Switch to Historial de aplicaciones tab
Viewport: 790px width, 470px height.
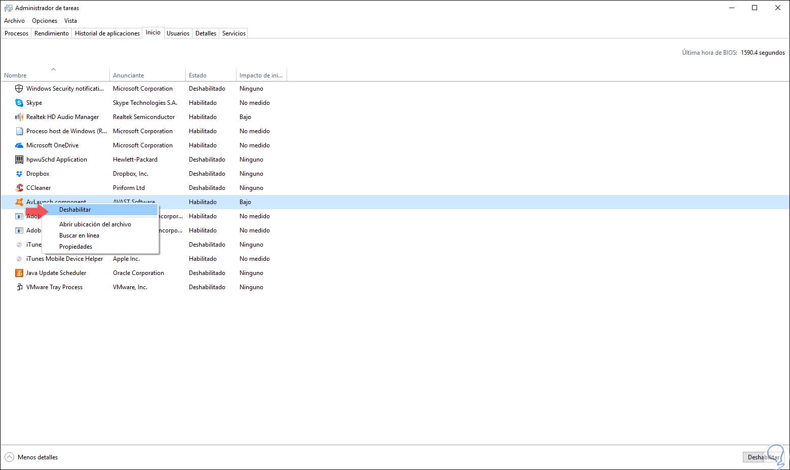point(107,33)
